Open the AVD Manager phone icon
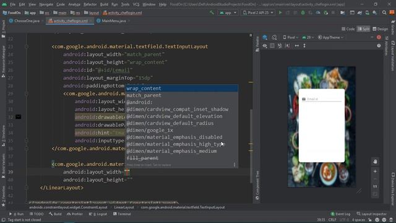Viewport: 396px width, 223px height. (x=367, y=12)
